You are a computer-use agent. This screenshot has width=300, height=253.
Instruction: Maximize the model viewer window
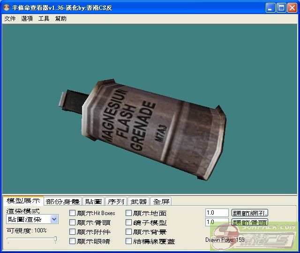pyautogui.click(x=281, y=8)
